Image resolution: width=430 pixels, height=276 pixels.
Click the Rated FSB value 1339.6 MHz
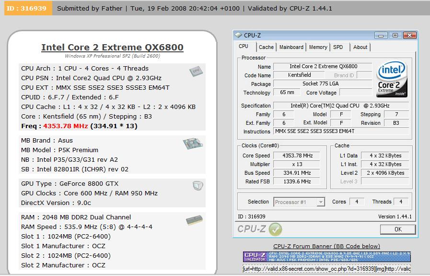[x=297, y=181]
